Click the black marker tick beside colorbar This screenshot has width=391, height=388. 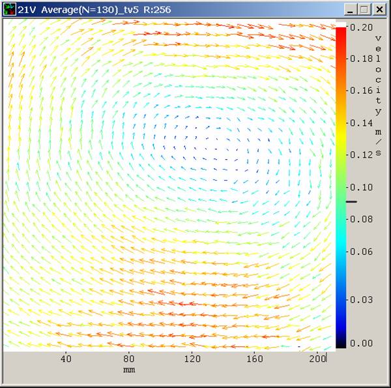pos(352,201)
